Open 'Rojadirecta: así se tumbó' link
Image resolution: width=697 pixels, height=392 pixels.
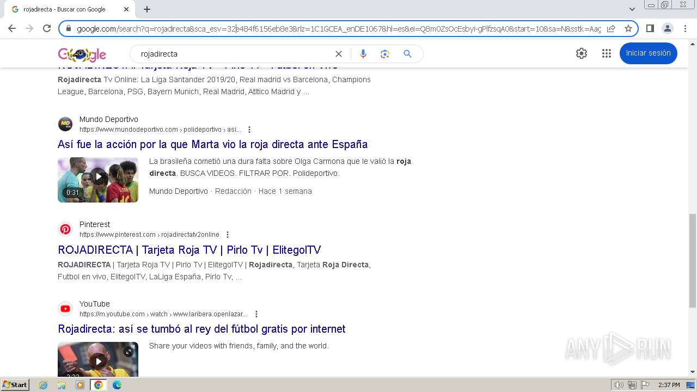click(x=202, y=329)
